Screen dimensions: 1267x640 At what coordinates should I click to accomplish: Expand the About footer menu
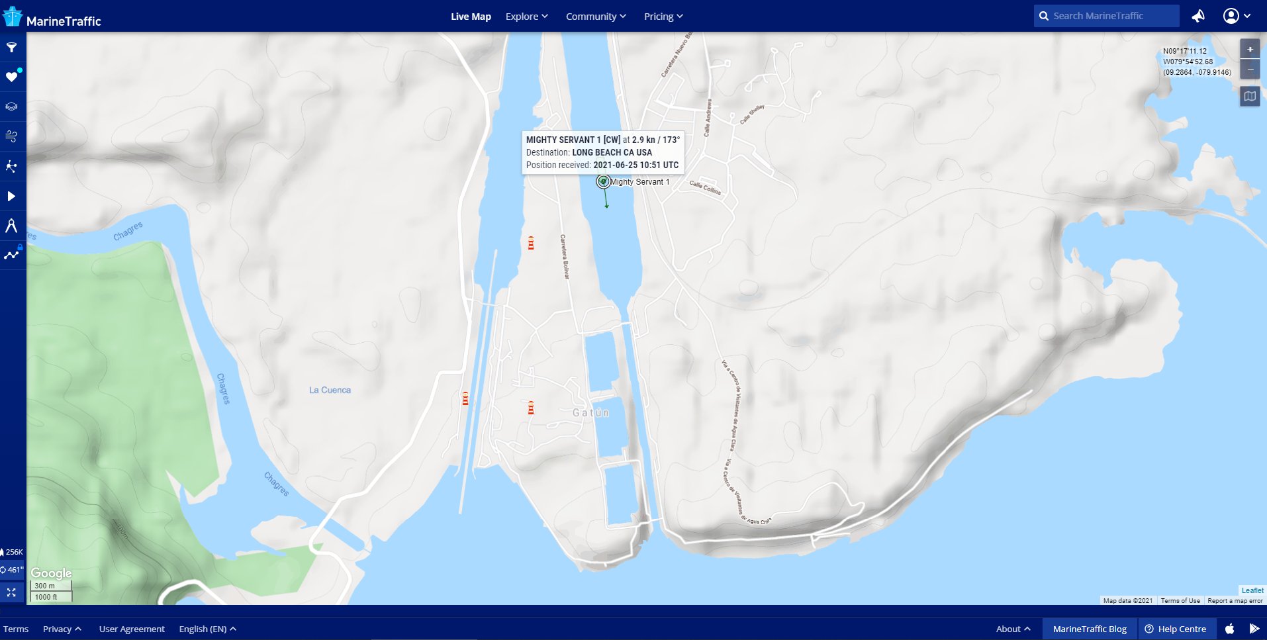point(1013,629)
